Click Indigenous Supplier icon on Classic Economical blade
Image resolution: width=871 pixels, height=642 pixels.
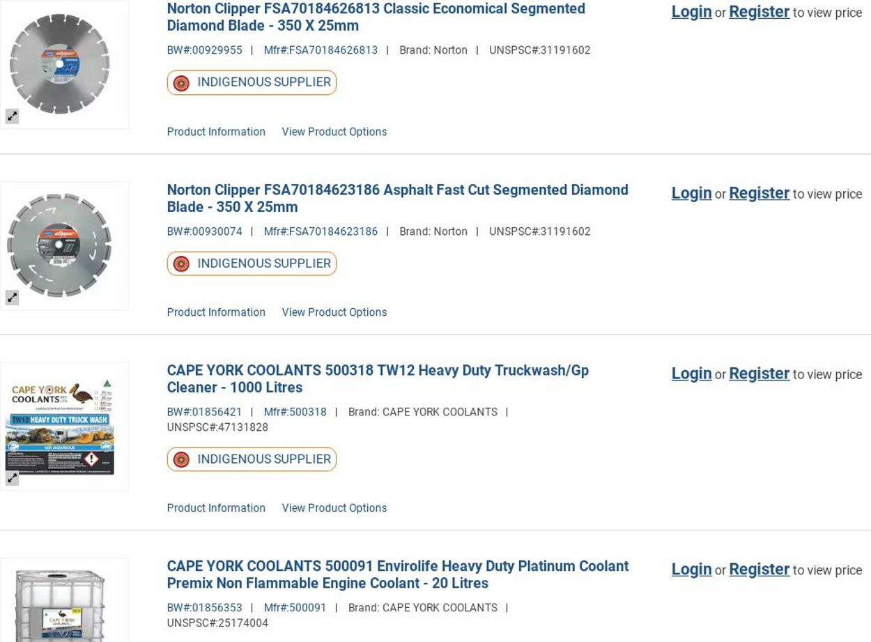[181, 83]
